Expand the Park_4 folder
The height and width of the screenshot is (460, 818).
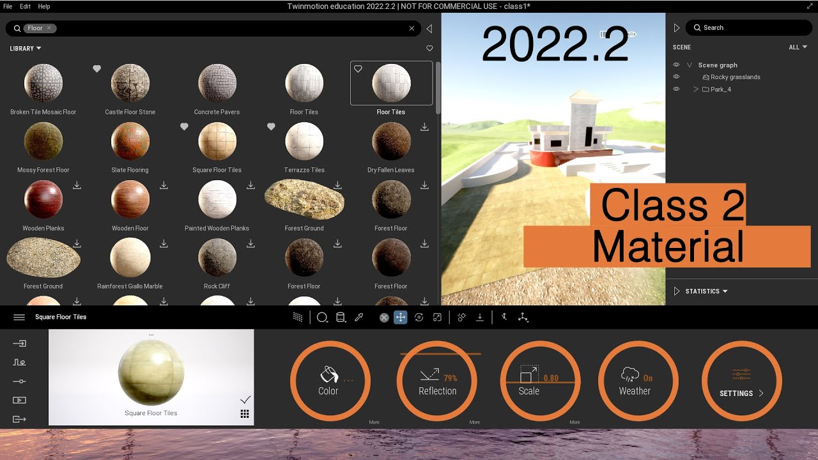pos(696,89)
